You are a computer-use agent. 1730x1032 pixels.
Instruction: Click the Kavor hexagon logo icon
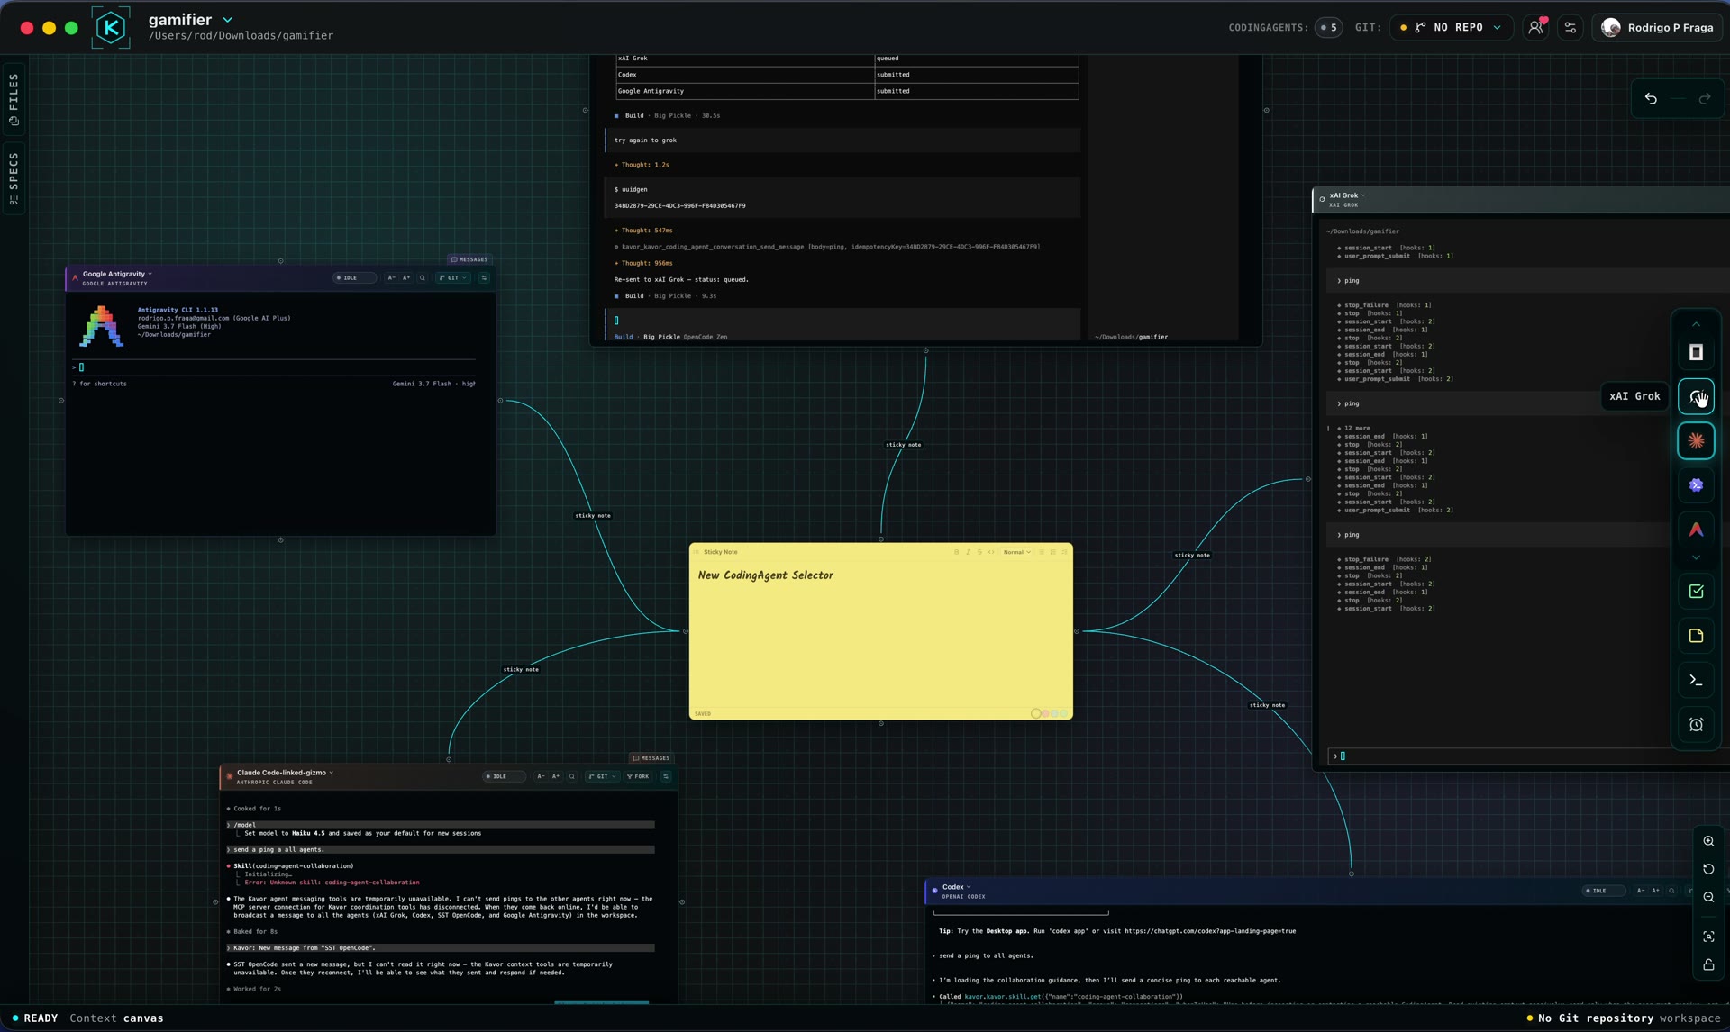[x=111, y=28]
